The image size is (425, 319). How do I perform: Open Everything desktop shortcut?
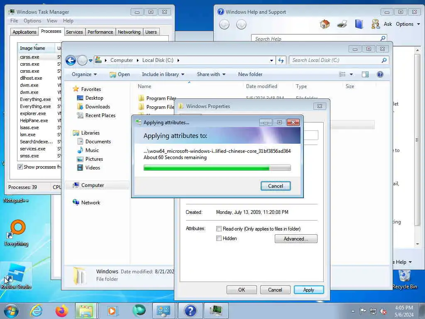pyautogui.click(x=16, y=233)
